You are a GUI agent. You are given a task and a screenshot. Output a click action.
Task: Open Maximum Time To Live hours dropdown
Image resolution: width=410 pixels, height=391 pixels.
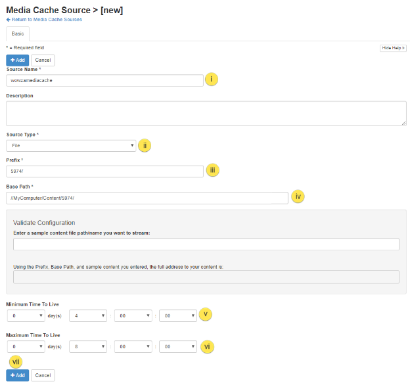pyautogui.click(x=88, y=346)
